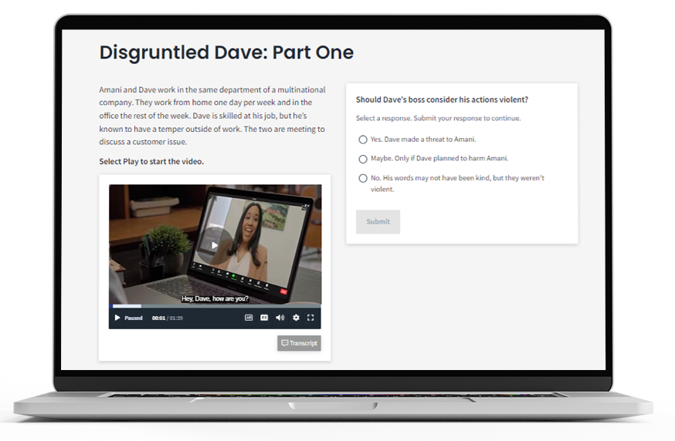Click the "Select Play to start the video" text
Viewport: 675px width, 441px height.
151,161
